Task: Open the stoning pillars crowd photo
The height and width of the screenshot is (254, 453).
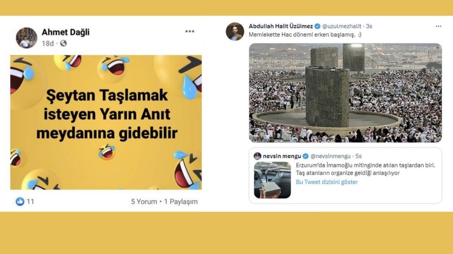Action: tap(345, 93)
